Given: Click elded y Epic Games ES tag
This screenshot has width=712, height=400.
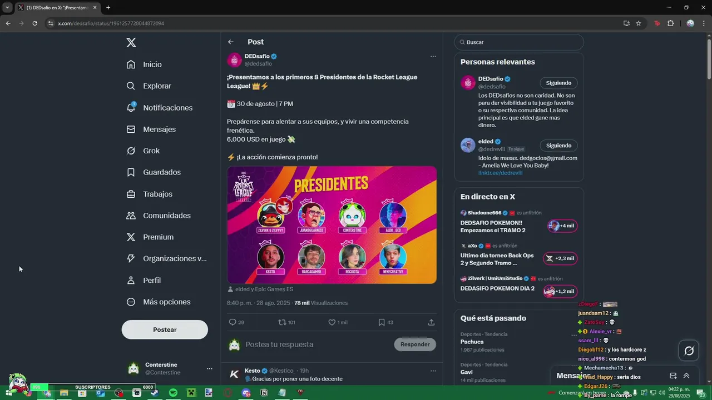Looking at the screenshot, I should [260, 289].
